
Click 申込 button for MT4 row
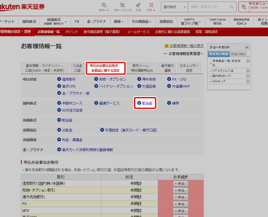pyautogui.click(x=180, y=211)
